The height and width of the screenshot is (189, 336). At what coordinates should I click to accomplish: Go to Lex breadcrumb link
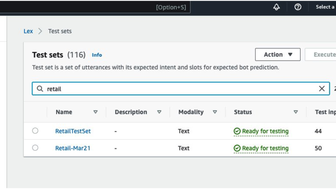point(28,31)
